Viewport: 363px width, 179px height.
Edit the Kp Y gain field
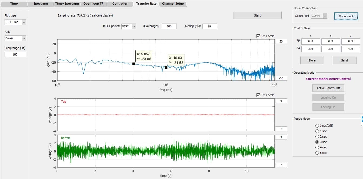[331, 41]
